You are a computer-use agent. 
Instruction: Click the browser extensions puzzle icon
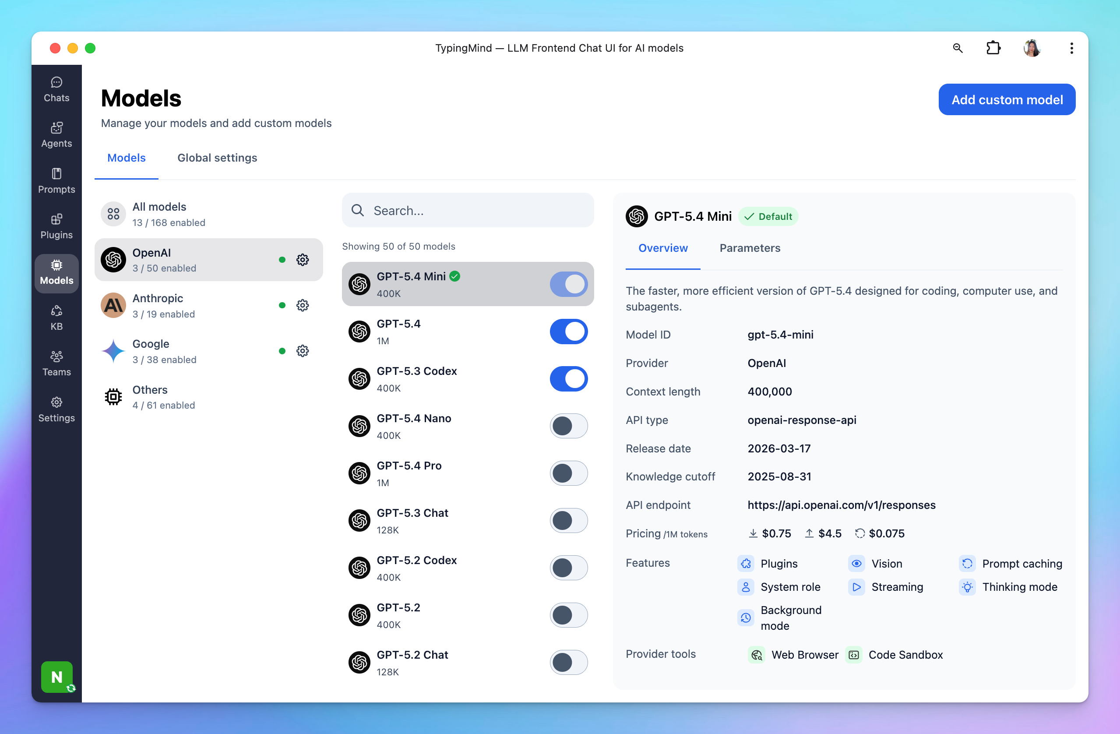coord(993,48)
